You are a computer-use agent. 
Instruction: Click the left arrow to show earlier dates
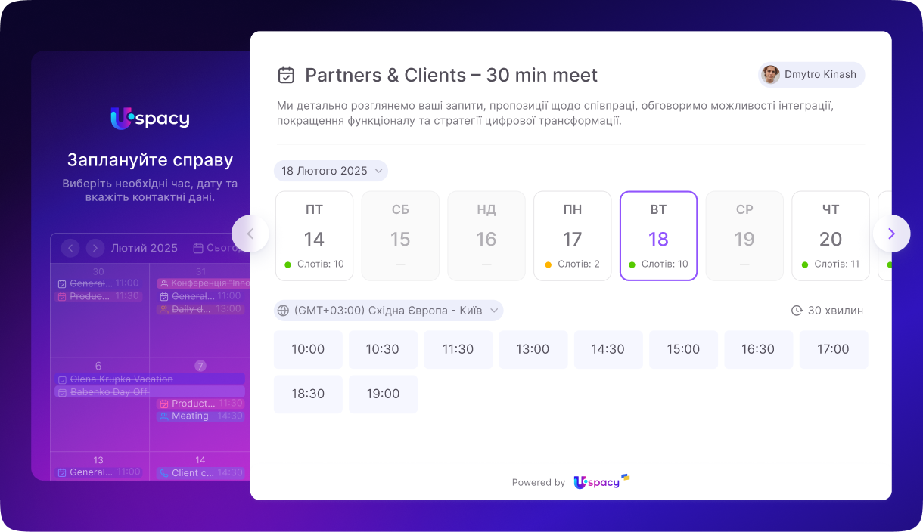coord(250,234)
